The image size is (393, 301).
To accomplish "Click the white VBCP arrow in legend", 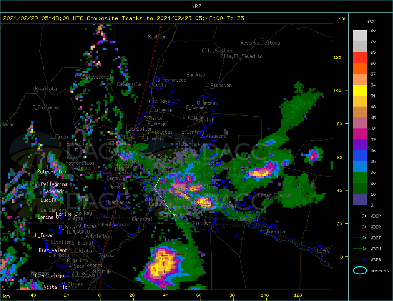I will (360, 216).
